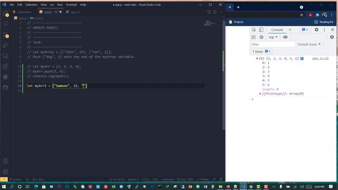Open the Projects bookmark folder

pos(236,22)
